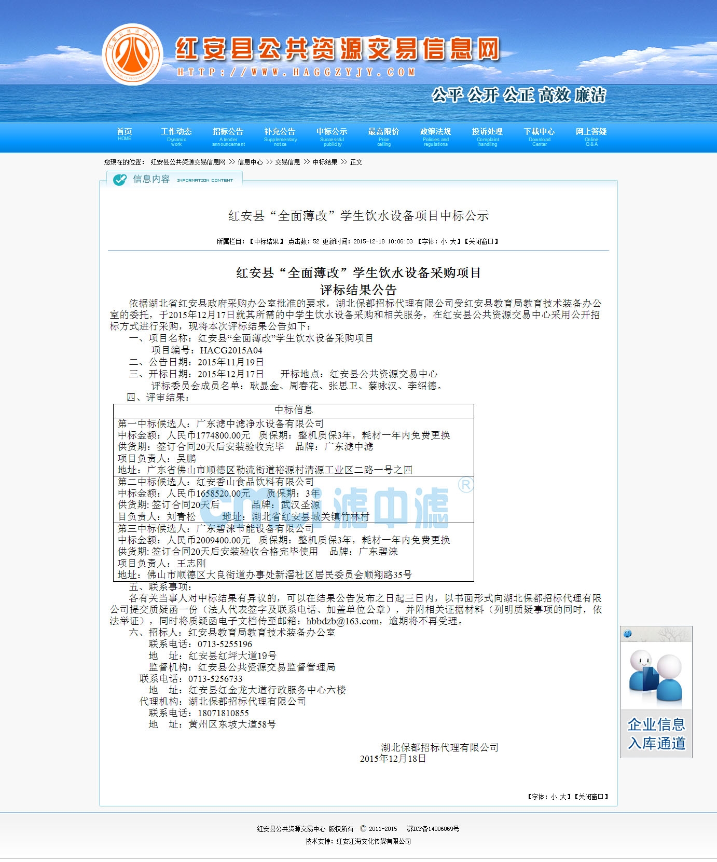This screenshot has height=862, width=717.
Task: Open the 首页 Home menu item
Action: click(125, 134)
